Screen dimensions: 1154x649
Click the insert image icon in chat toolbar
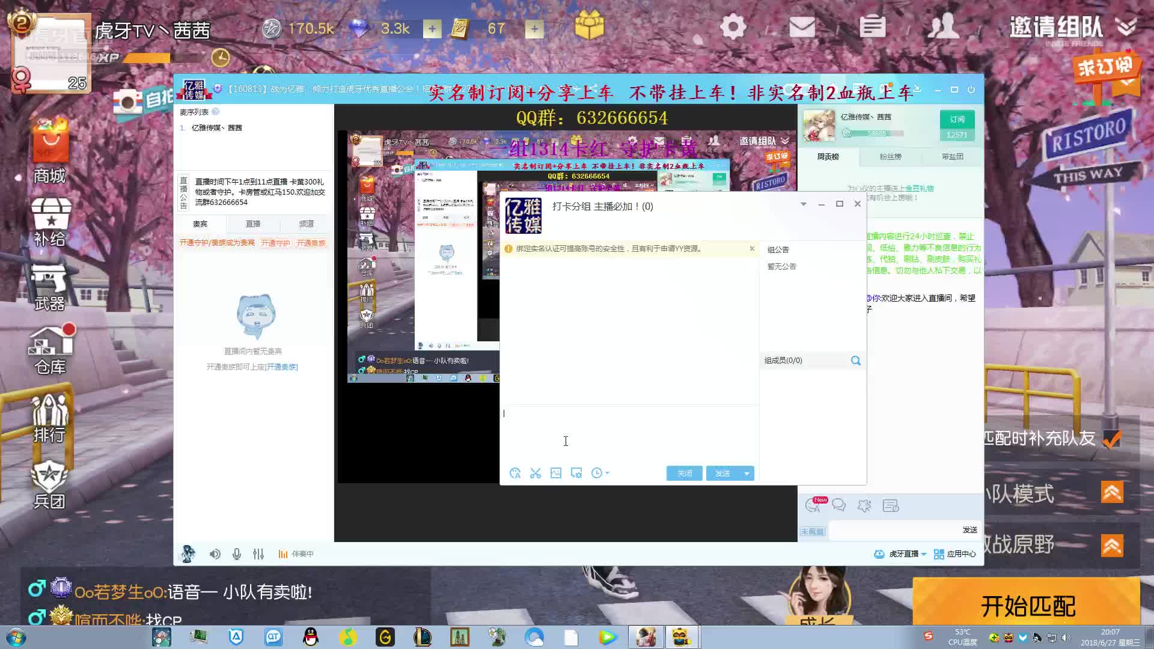pos(556,474)
